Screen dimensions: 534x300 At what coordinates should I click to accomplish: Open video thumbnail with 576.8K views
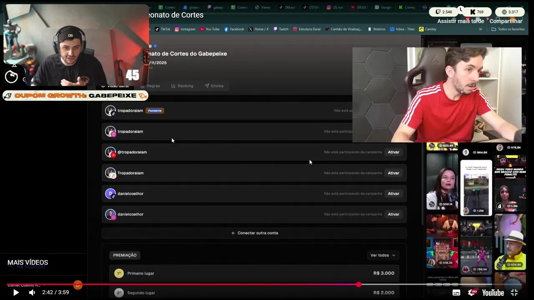[510, 147]
